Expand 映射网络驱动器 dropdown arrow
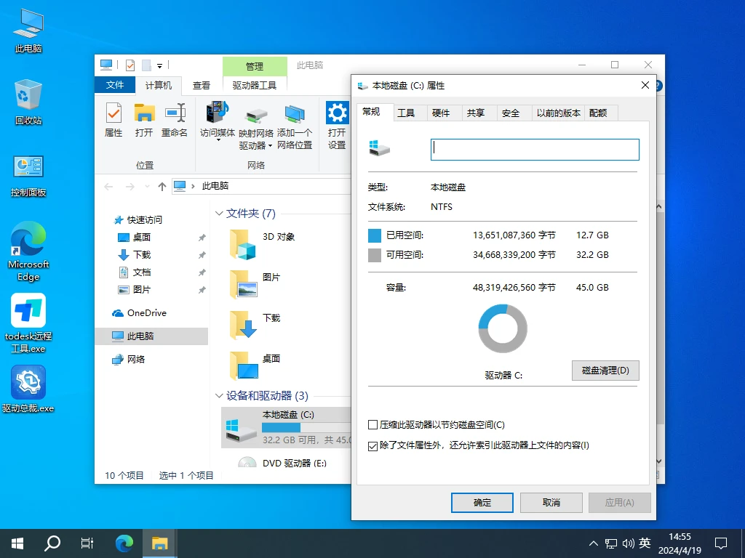 [x=270, y=145]
